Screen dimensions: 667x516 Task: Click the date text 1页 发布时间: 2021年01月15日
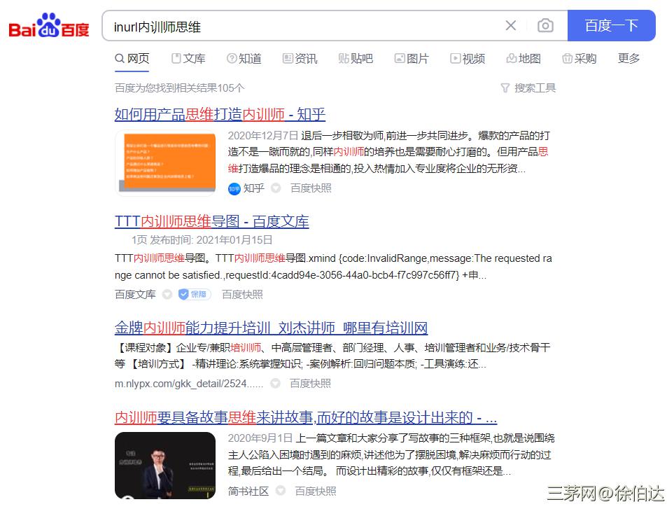(x=202, y=240)
